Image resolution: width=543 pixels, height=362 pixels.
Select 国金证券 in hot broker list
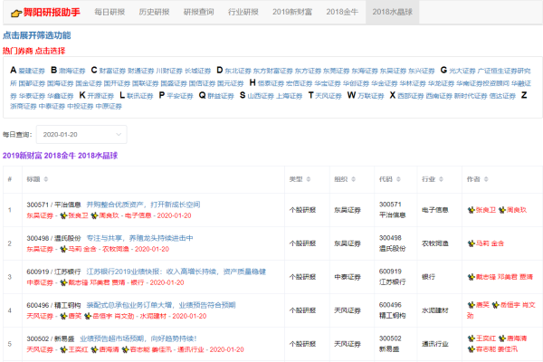[89, 83]
